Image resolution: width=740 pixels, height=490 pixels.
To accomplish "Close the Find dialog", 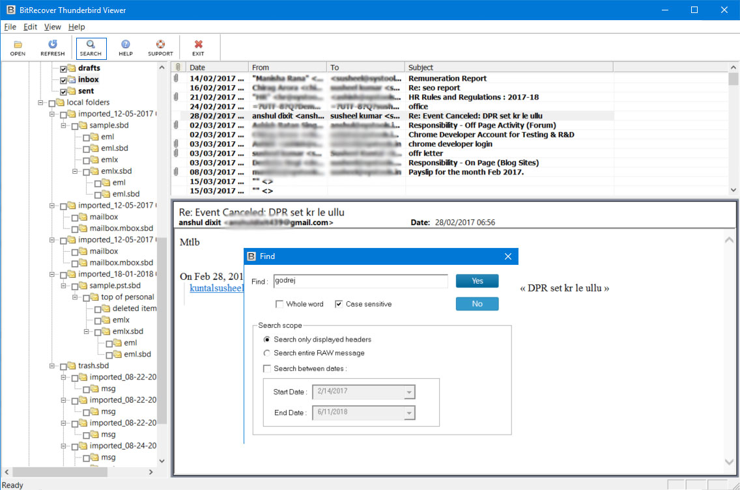I will pos(508,256).
